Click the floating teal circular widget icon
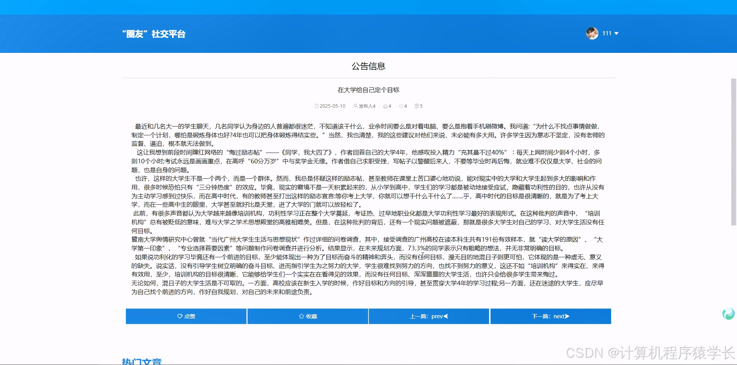This screenshot has height=365, width=737. click(x=728, y=314)
